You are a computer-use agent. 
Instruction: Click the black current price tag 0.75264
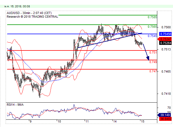(165, 43)
